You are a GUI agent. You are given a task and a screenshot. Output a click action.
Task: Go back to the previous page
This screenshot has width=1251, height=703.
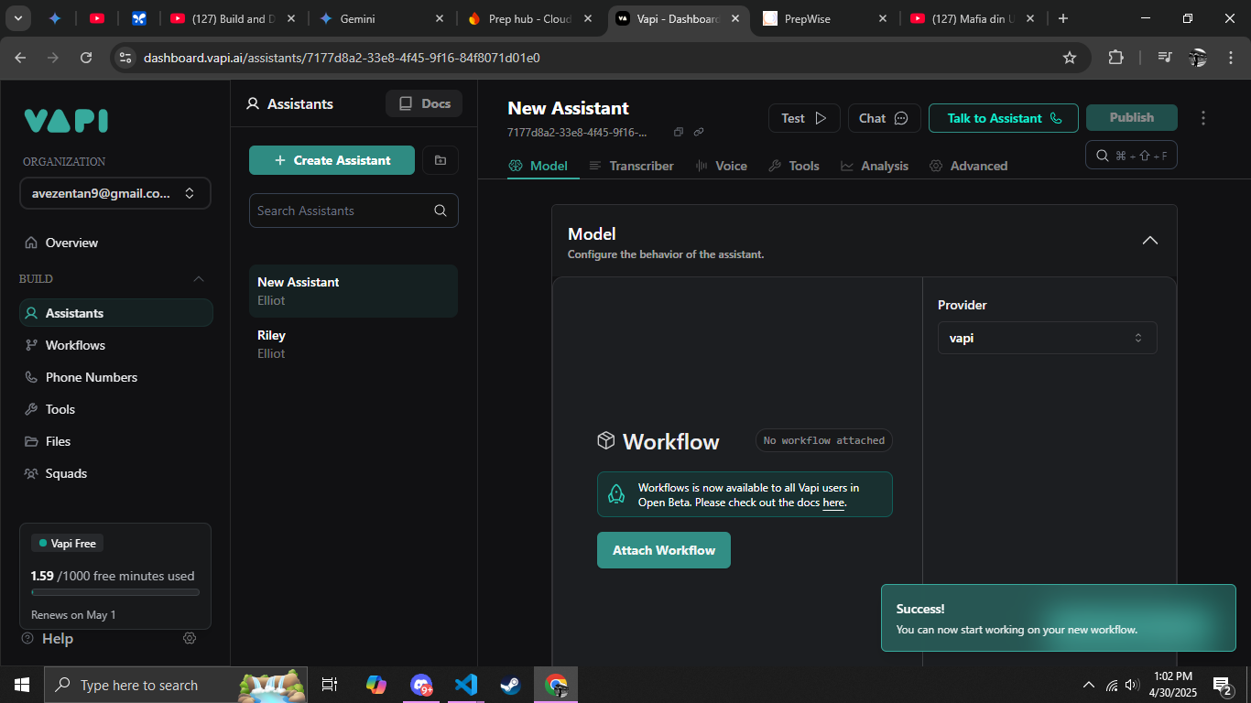point(21,58)
